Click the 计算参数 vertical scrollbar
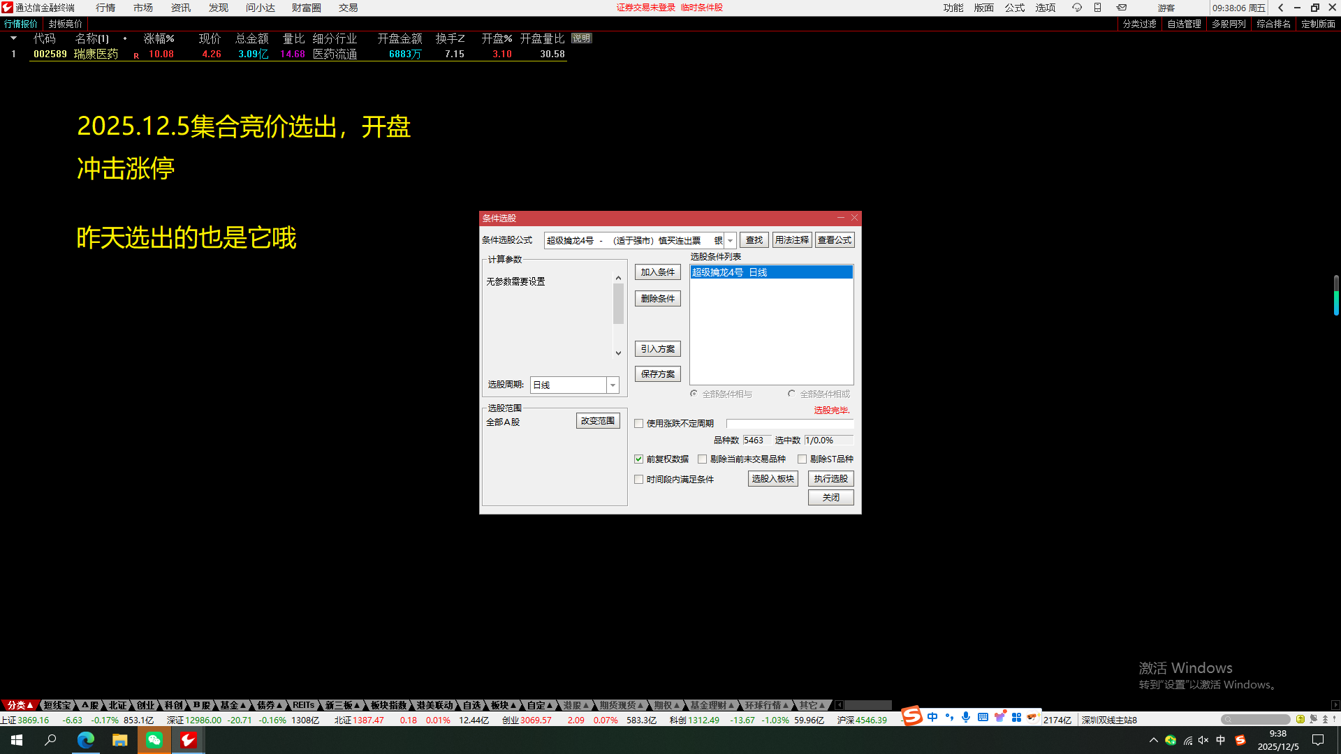 (618, 304)
